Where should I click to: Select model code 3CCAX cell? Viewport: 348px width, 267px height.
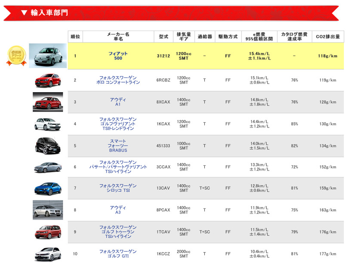tap(163, 167)
